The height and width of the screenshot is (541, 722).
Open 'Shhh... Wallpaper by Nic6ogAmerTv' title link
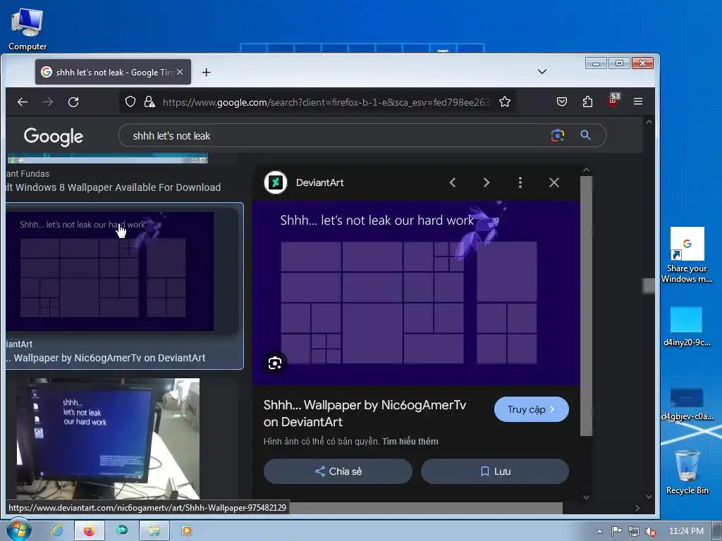coord(365,413)
